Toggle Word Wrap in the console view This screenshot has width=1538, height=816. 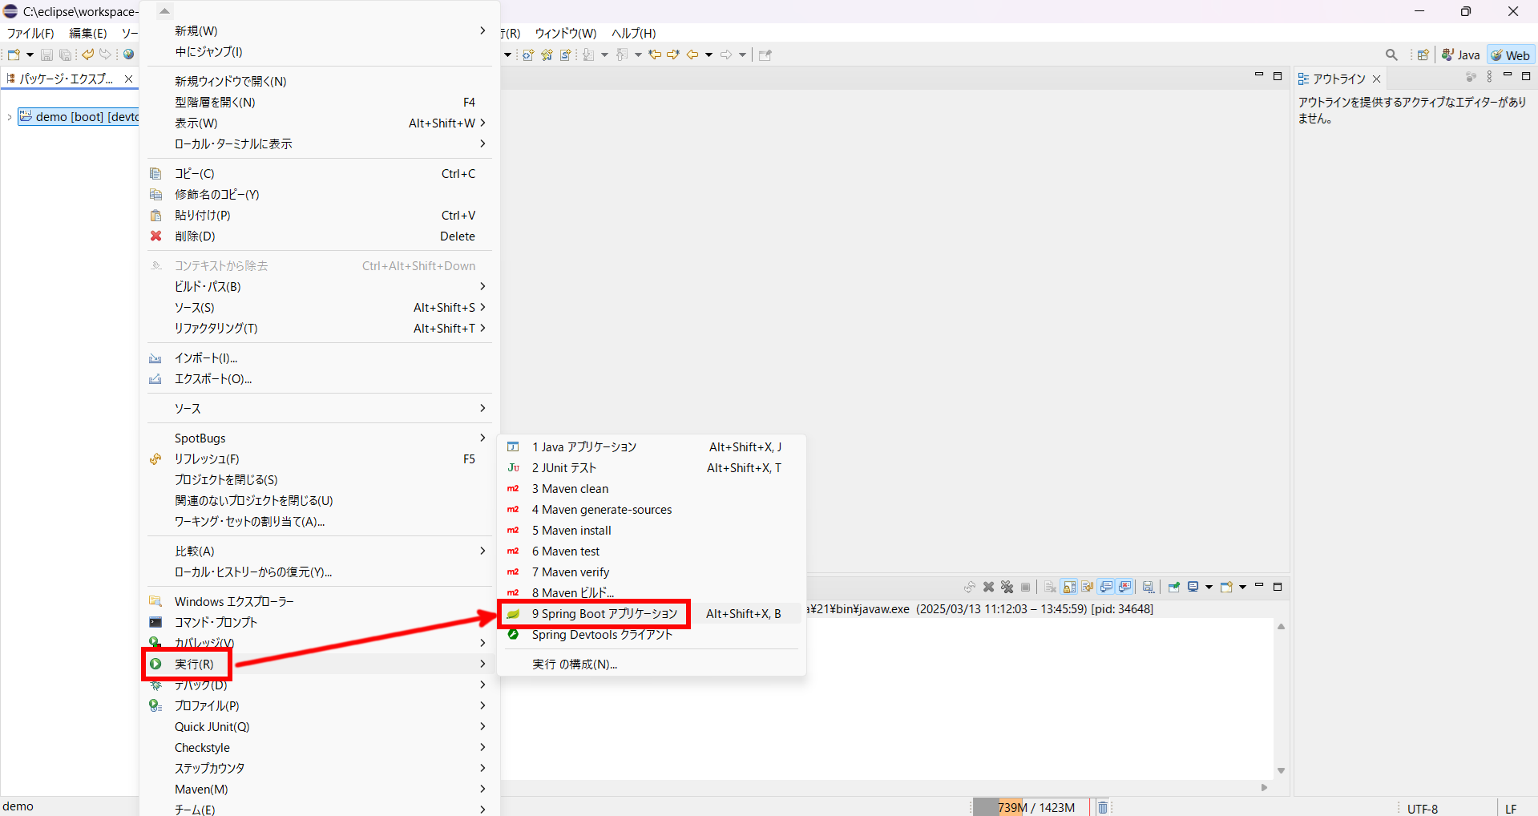pos(1086,587)
